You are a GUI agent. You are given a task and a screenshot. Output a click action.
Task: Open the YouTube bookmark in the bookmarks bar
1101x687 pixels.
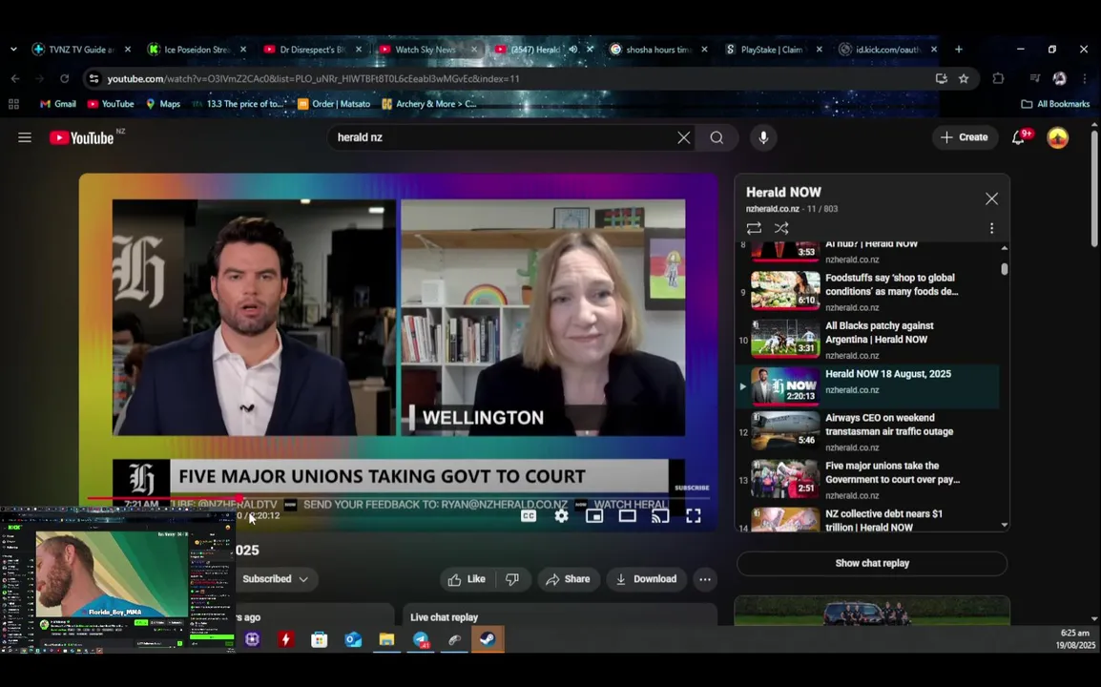tap(111, 104)
